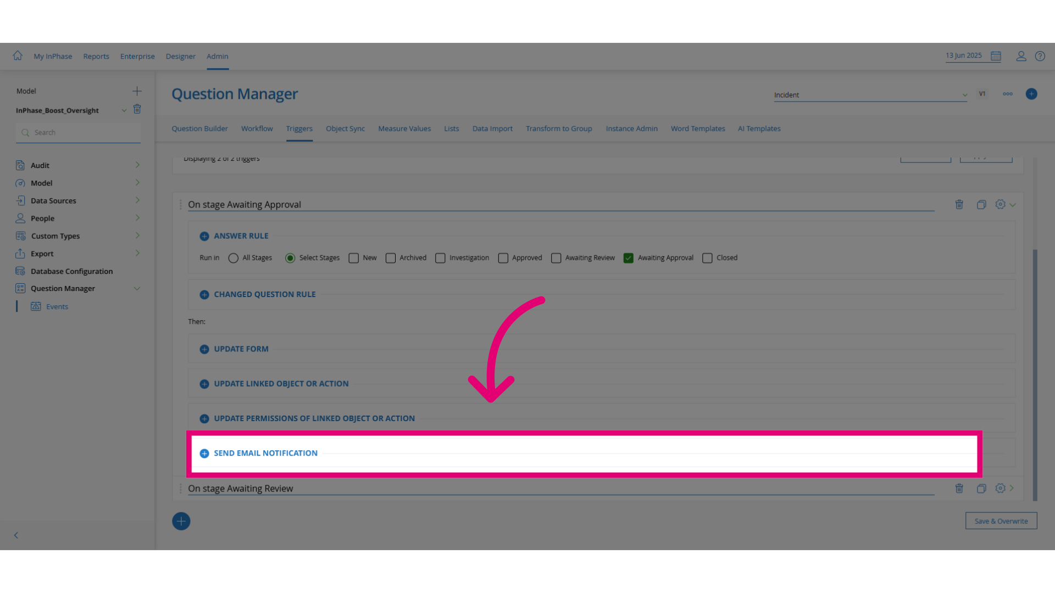Expand the Custom Types sidebar section
Screen dimensions: 1055x593
coord(137,235)
